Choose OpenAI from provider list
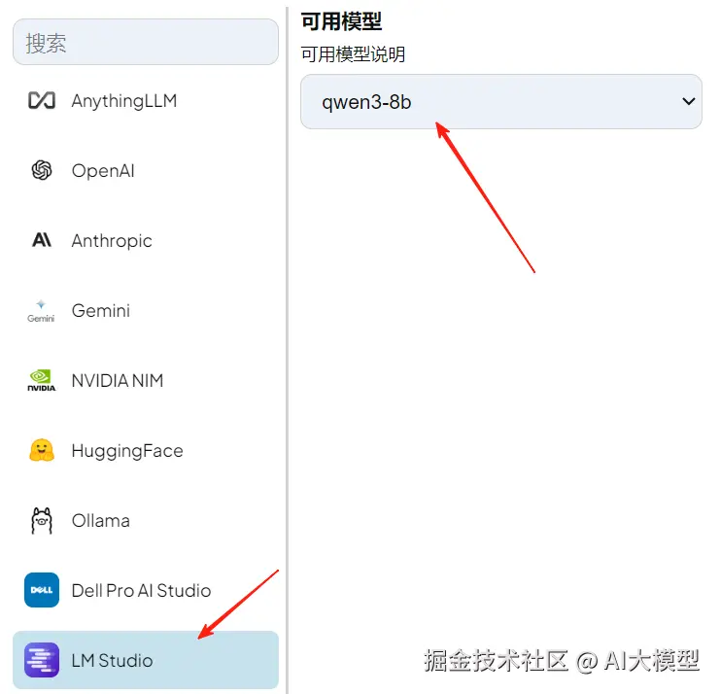 103,170
